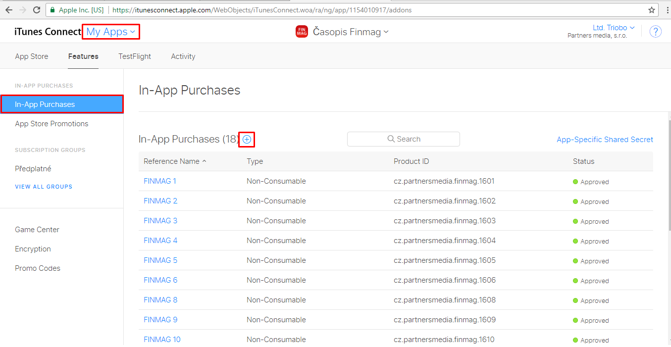
Task: Click Non-Consumable type in FINMAG 3 row
Action: pyautogui.click(x=276, y=221)
